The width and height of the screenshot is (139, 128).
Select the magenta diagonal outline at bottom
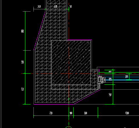click(87, 97)
